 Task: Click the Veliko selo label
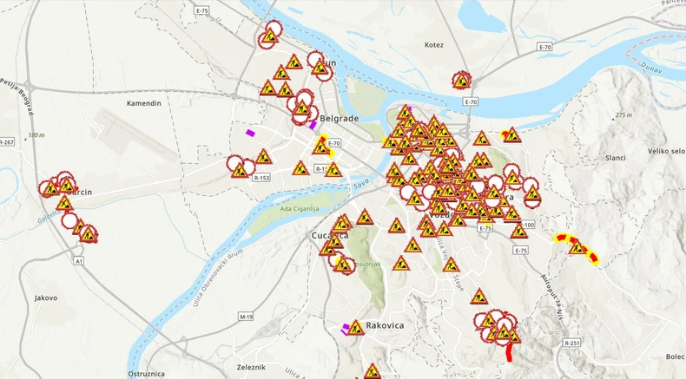(x=666, y=151)
